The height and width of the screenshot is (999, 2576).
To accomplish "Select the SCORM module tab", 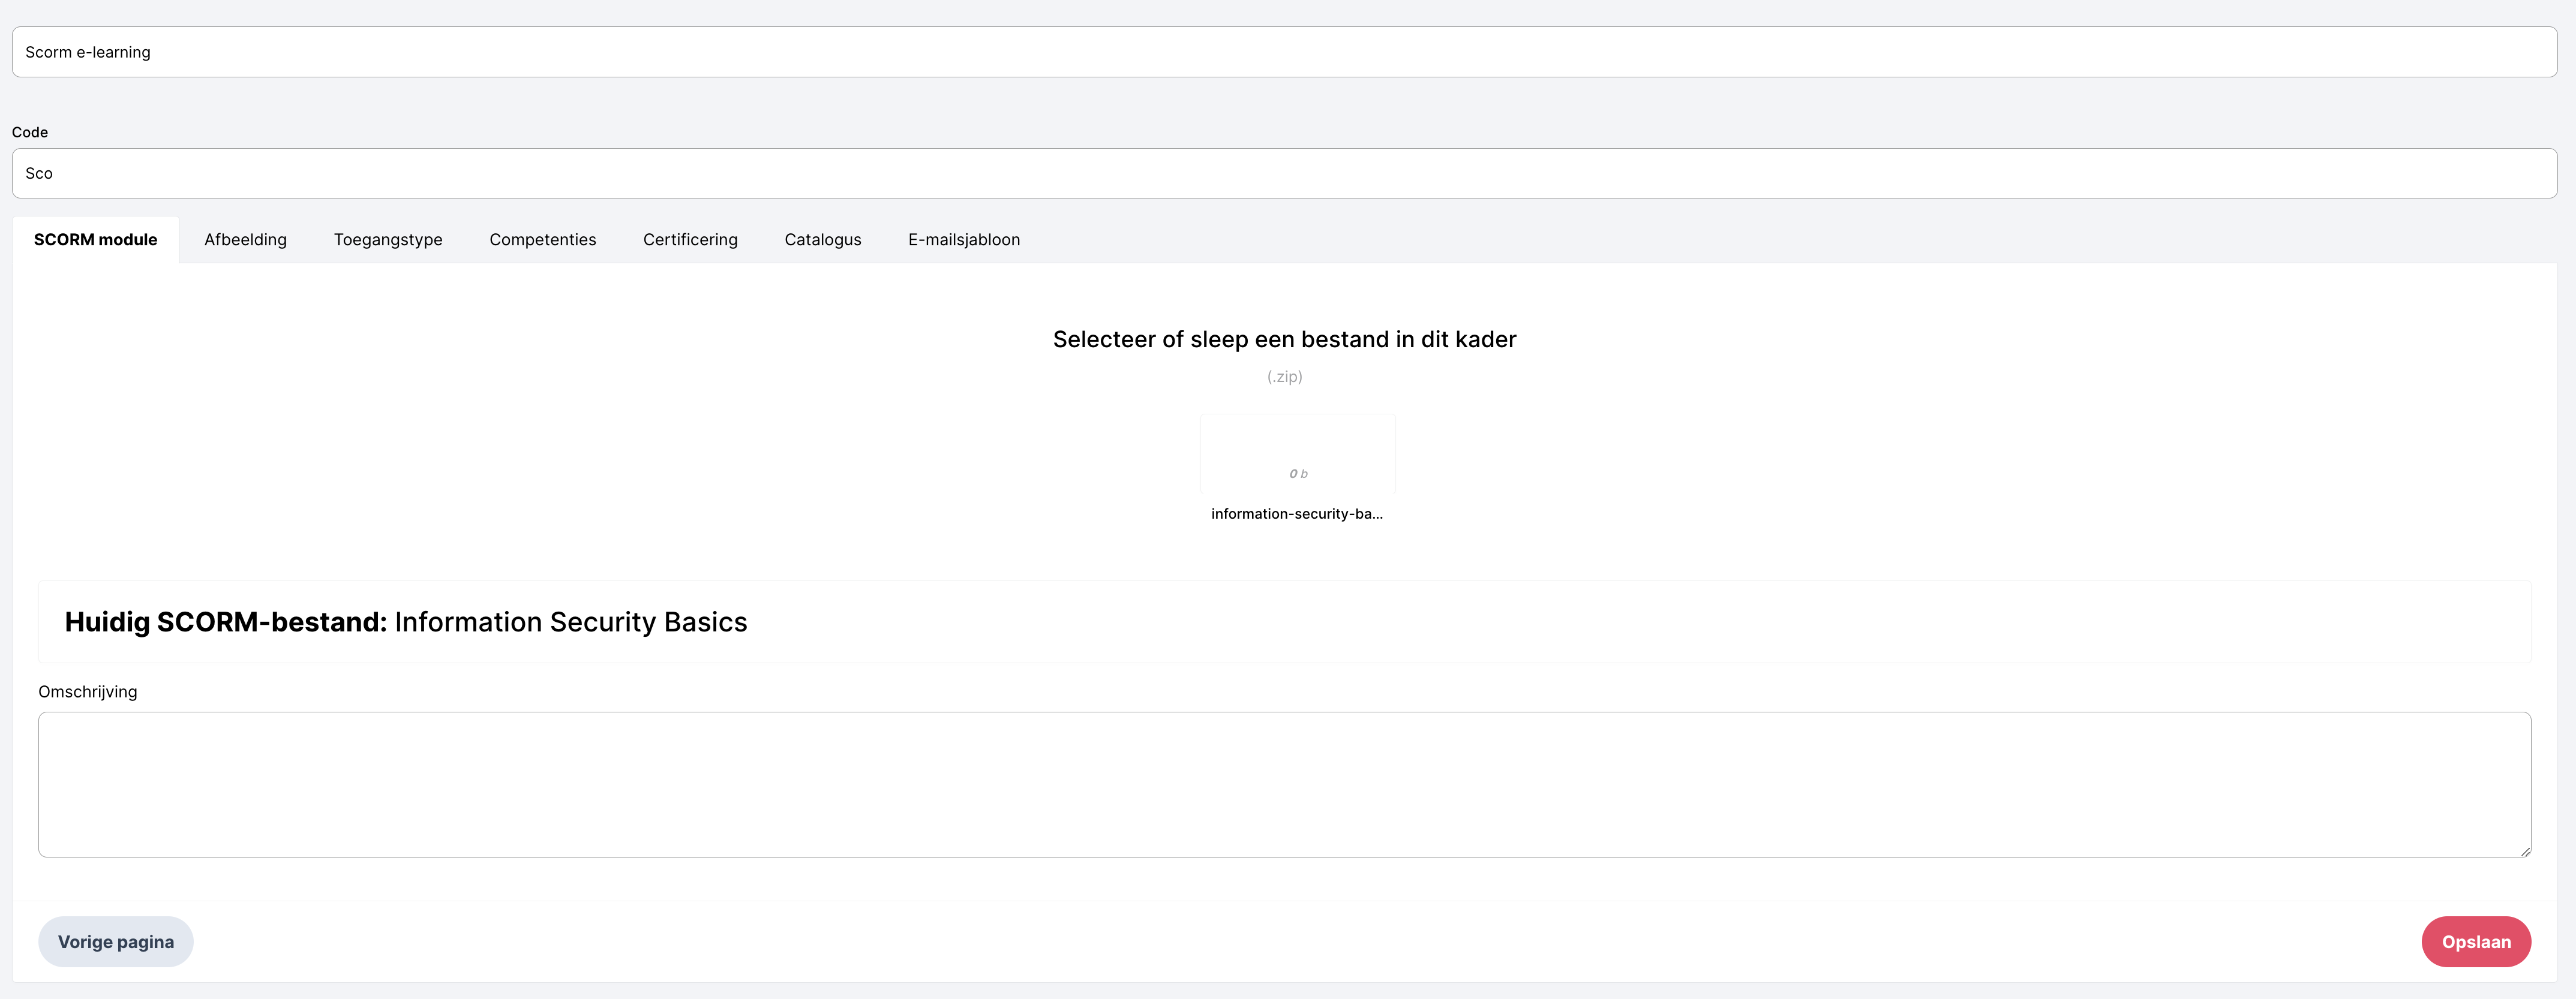I will pos(95,240).
